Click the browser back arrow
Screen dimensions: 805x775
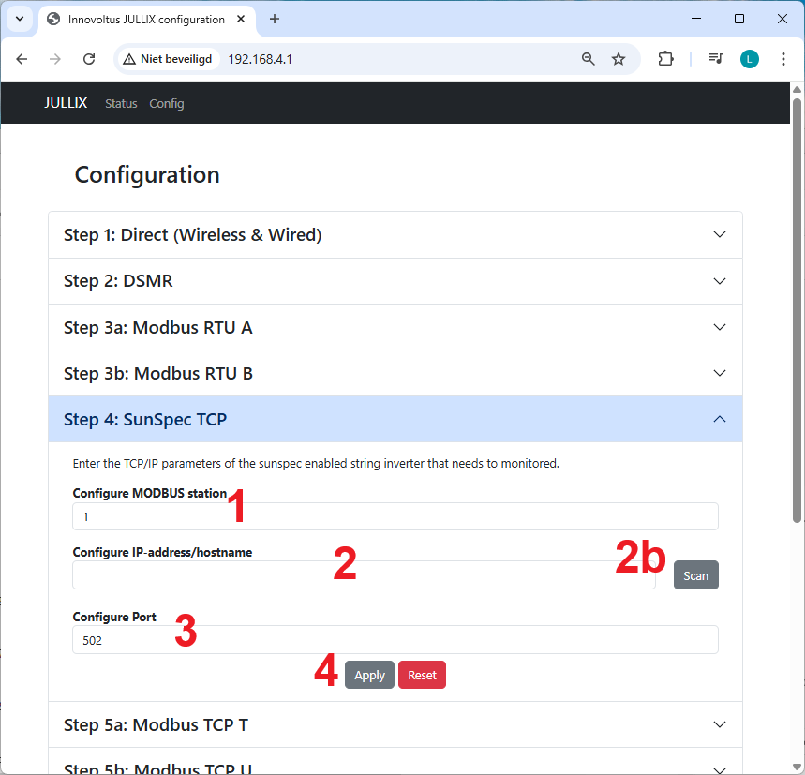[22, 59]
